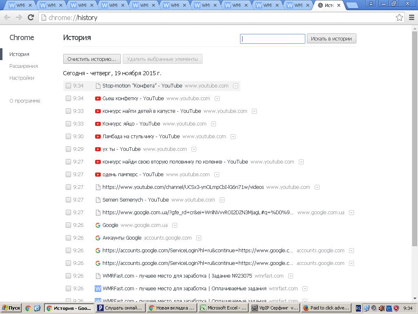Viewport: 418px width, 314px height.
Task: Click the YouTube icon beside "ух ты"
Action: [98, 149]
